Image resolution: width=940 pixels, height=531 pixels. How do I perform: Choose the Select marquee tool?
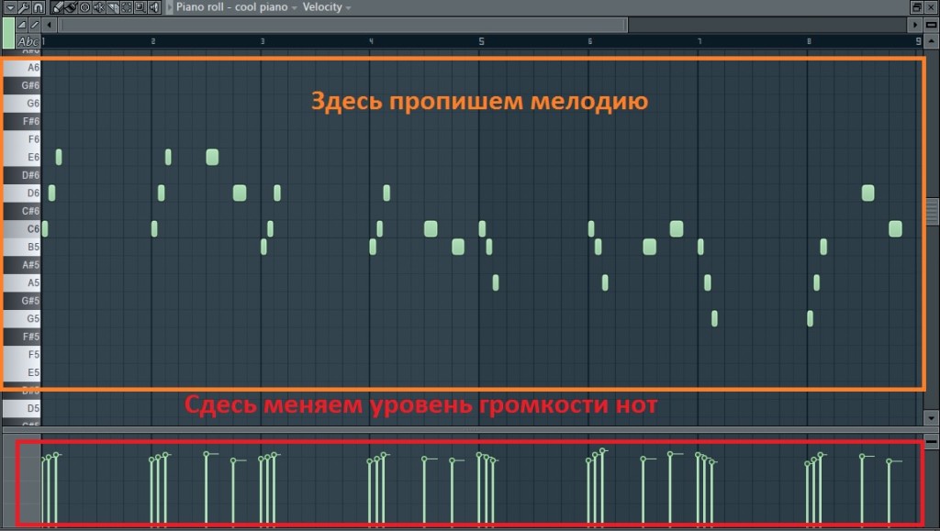click(128, 6)
